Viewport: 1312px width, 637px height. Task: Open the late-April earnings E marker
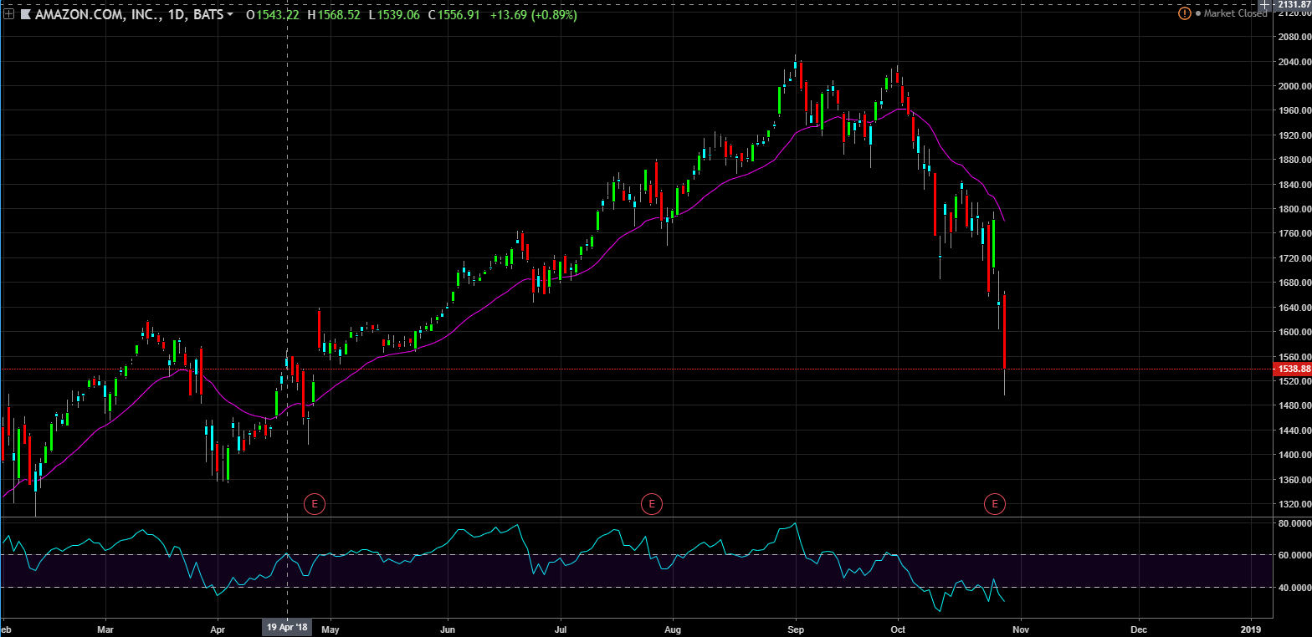(x=314, y=503)
